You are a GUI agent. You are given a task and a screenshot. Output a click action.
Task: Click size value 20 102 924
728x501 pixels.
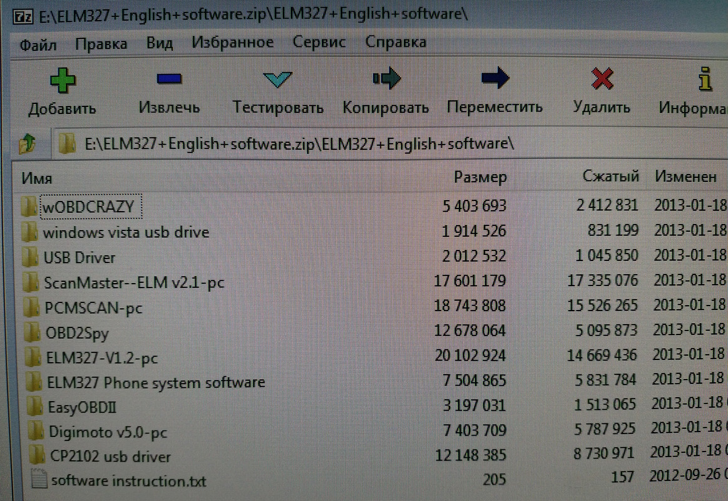tap(470, 355)
